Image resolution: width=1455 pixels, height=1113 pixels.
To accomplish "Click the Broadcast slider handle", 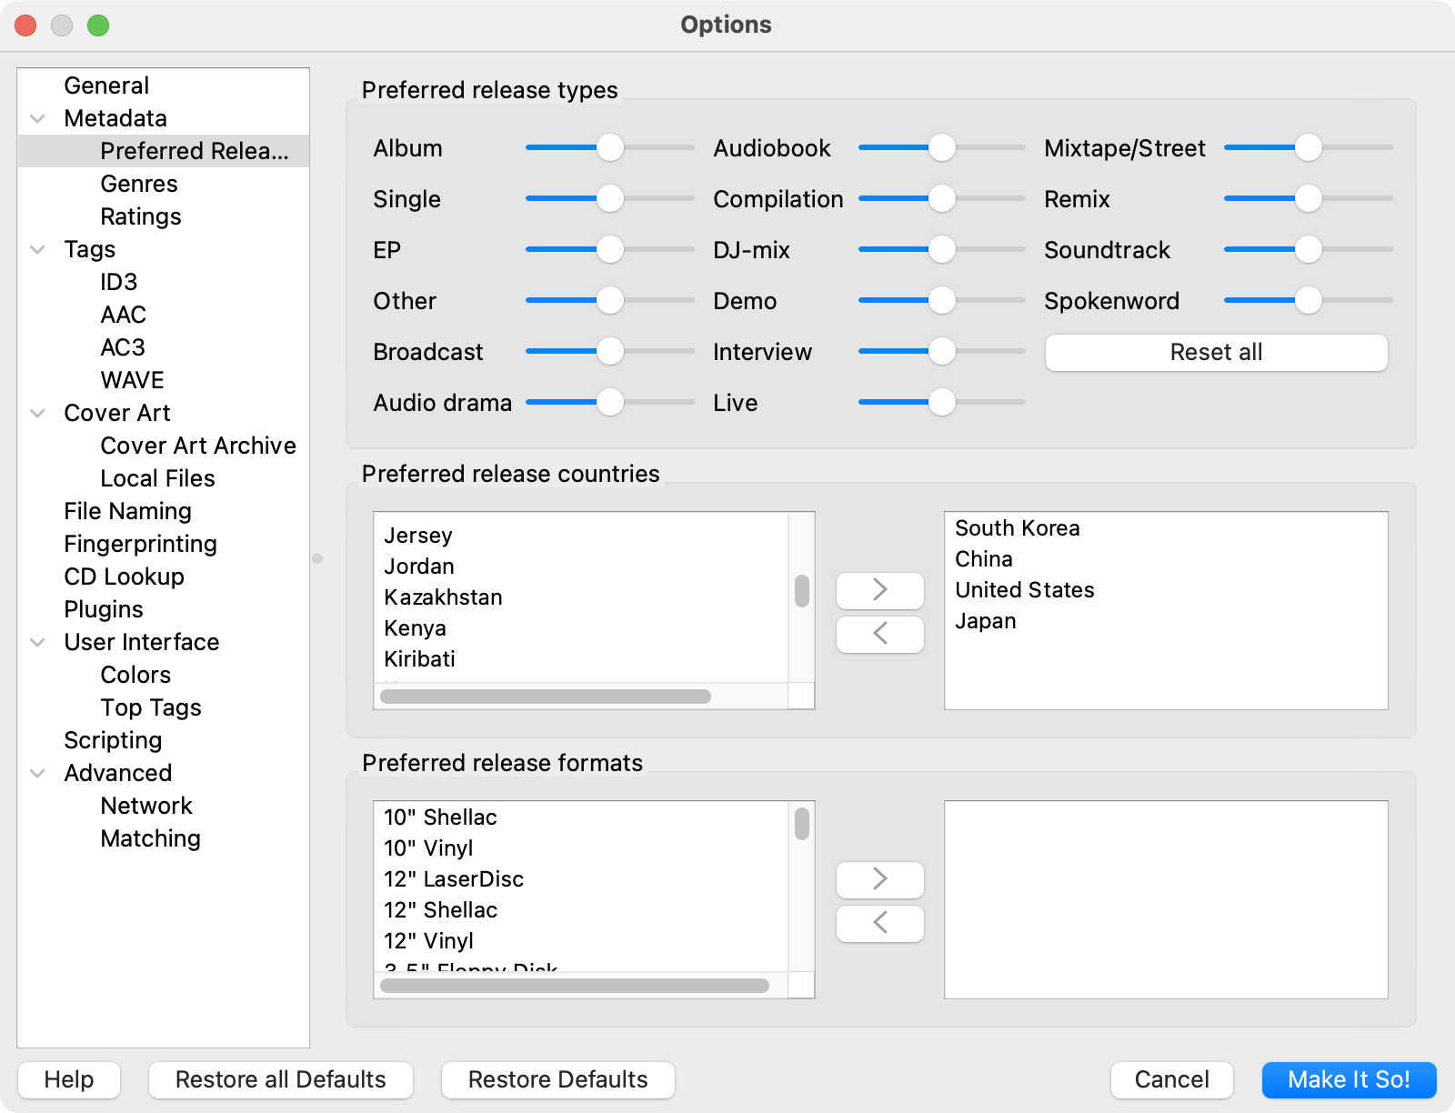I will pos(610,351).
